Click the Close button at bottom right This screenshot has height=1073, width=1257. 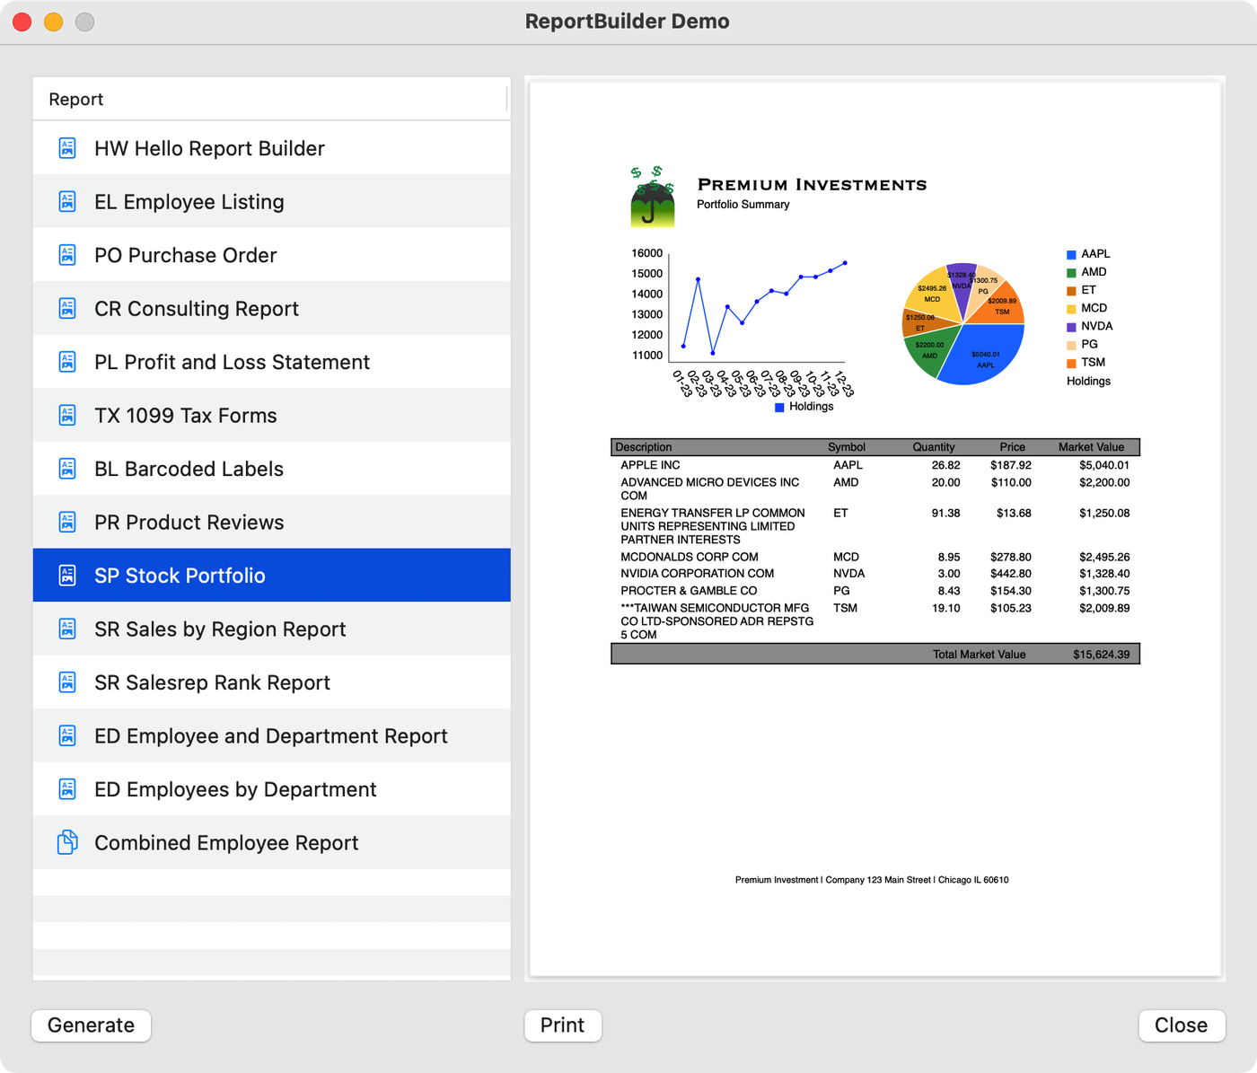click(1181, 1025)
